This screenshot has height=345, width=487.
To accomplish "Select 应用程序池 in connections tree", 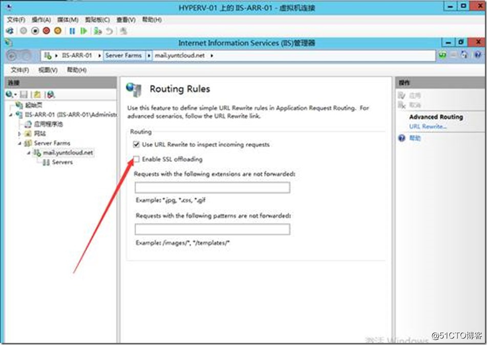I will (x=48, y=124).
